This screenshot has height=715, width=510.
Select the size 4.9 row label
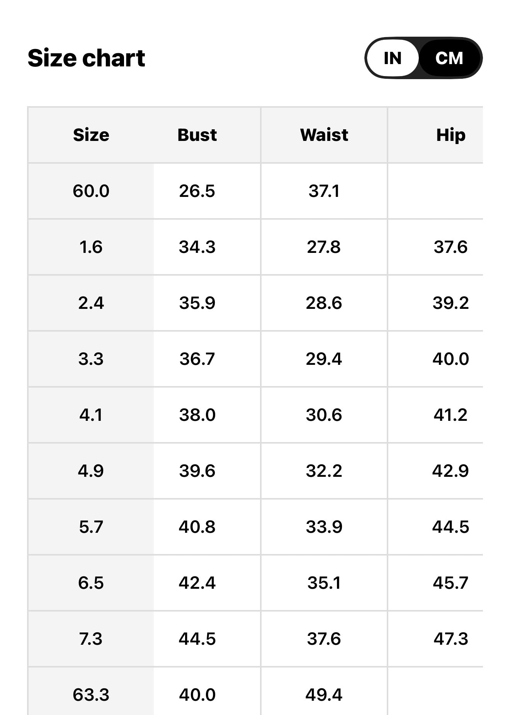pyautogui.click(x=91, y=471)
